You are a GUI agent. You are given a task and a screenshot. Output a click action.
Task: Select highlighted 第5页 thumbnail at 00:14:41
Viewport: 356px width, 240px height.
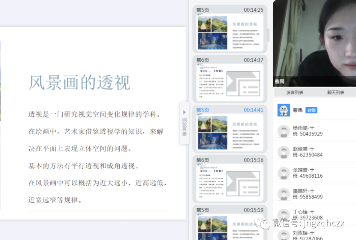click(x=230, y=129)
